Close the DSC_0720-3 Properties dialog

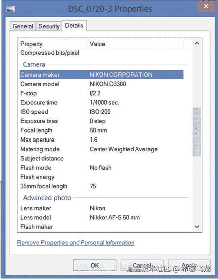point(206,6)
